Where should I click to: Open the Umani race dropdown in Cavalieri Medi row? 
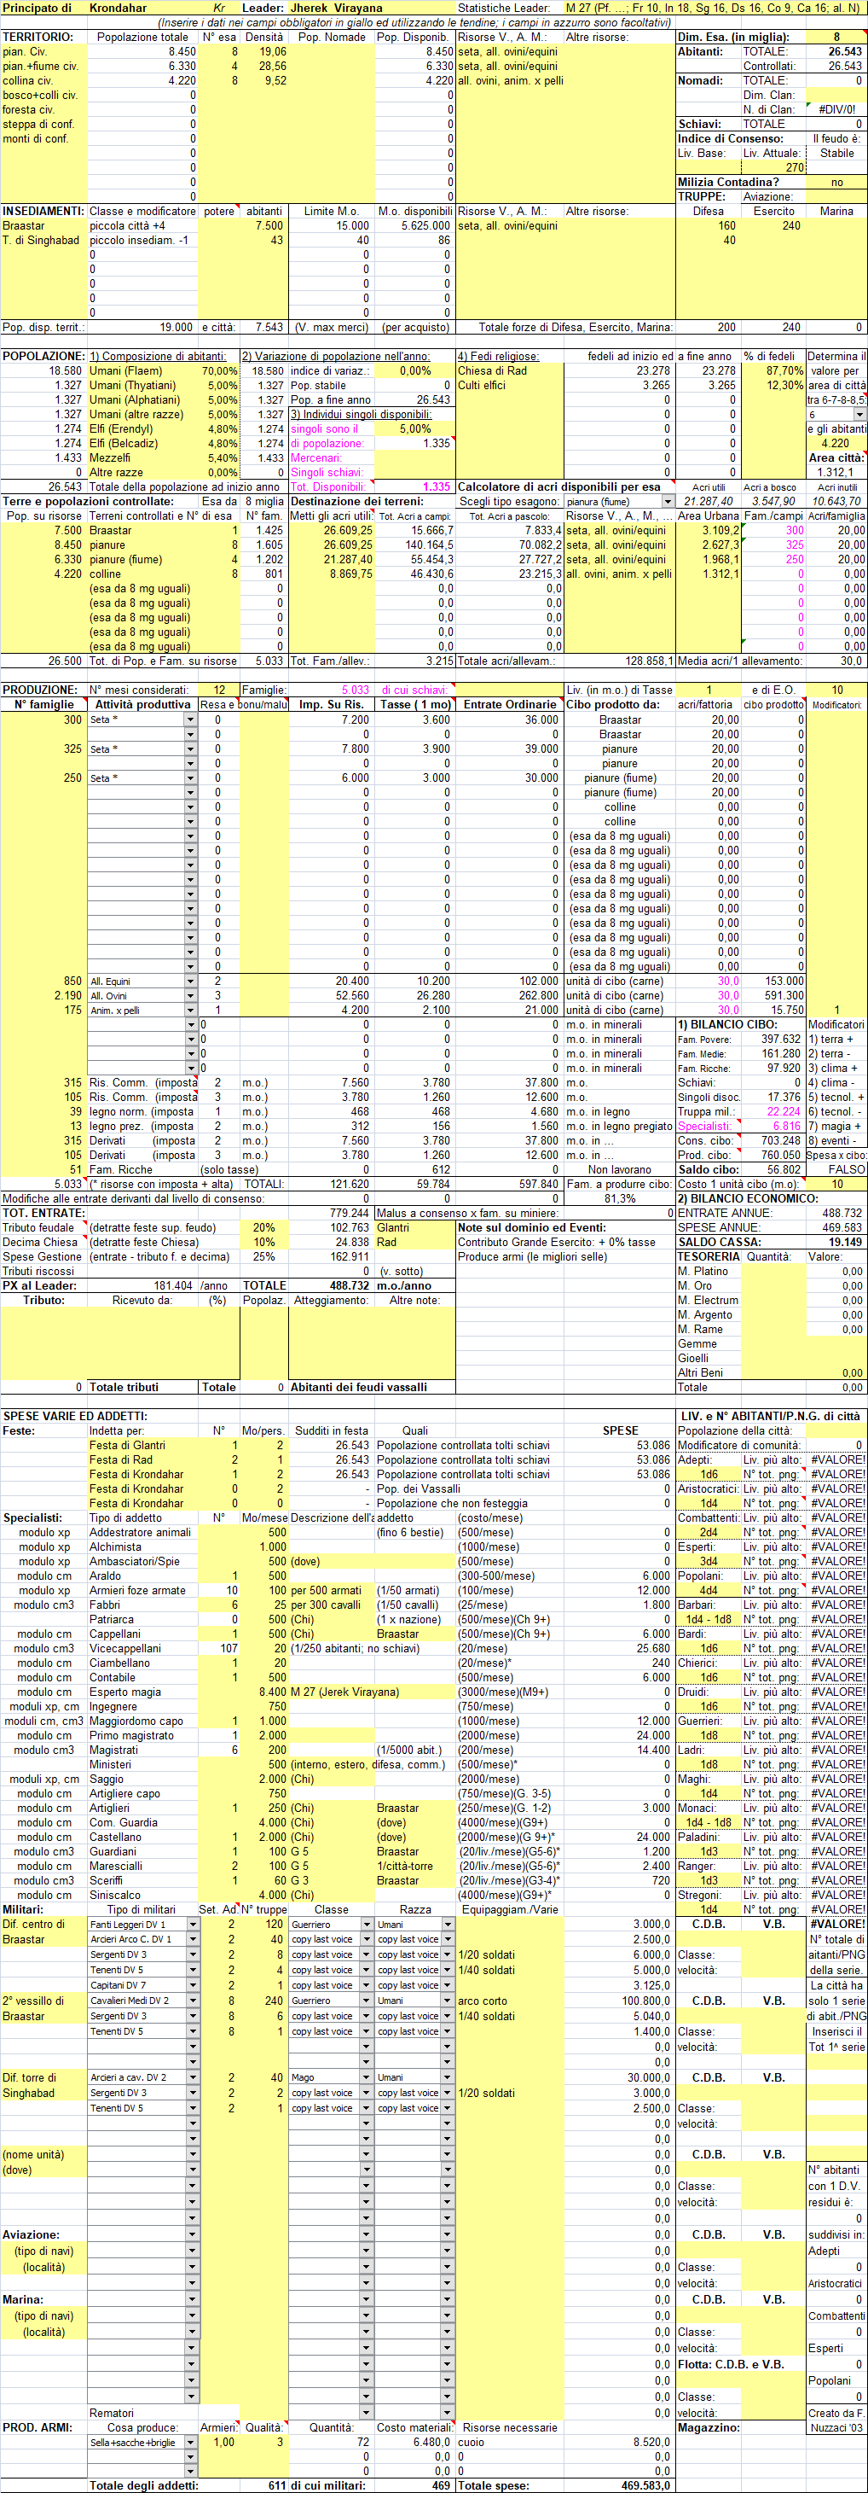pyautogui.click(x=448, y=2001)
